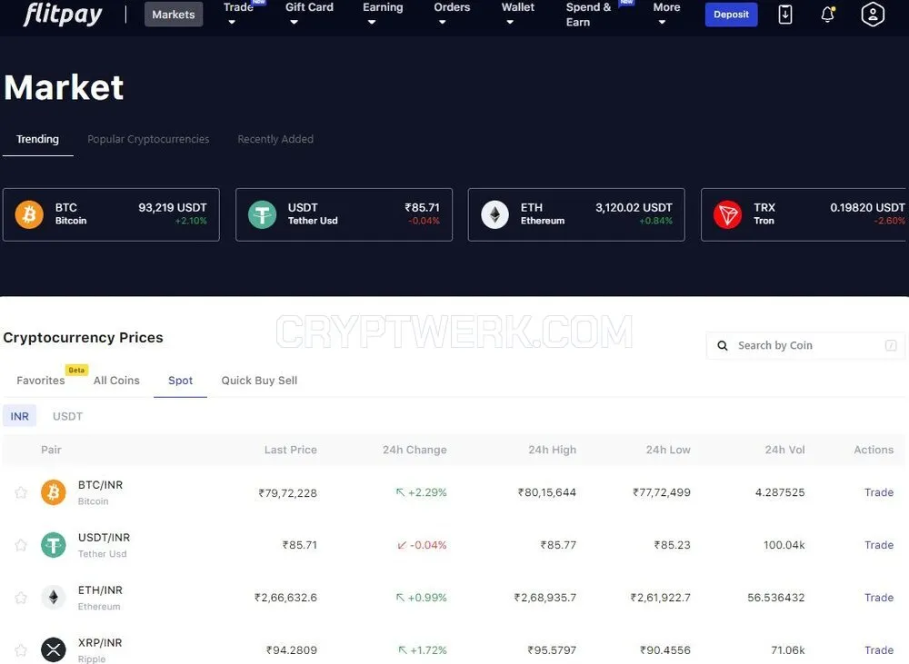Expand the More dropdown menu
909x664 pixels.
click(x=666, y=14)
